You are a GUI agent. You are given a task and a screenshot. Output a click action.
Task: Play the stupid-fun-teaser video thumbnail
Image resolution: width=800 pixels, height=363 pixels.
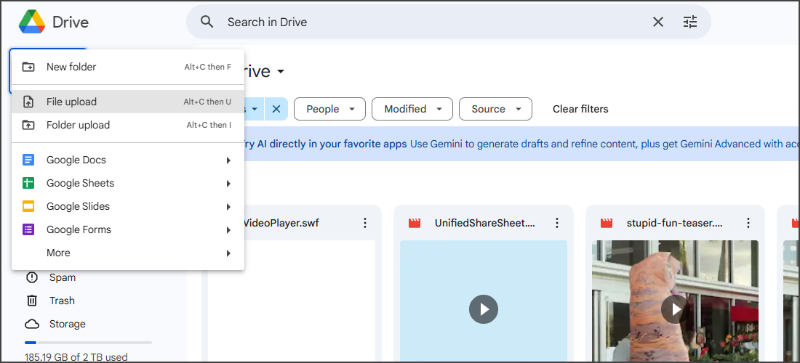(x=676, y=309)
